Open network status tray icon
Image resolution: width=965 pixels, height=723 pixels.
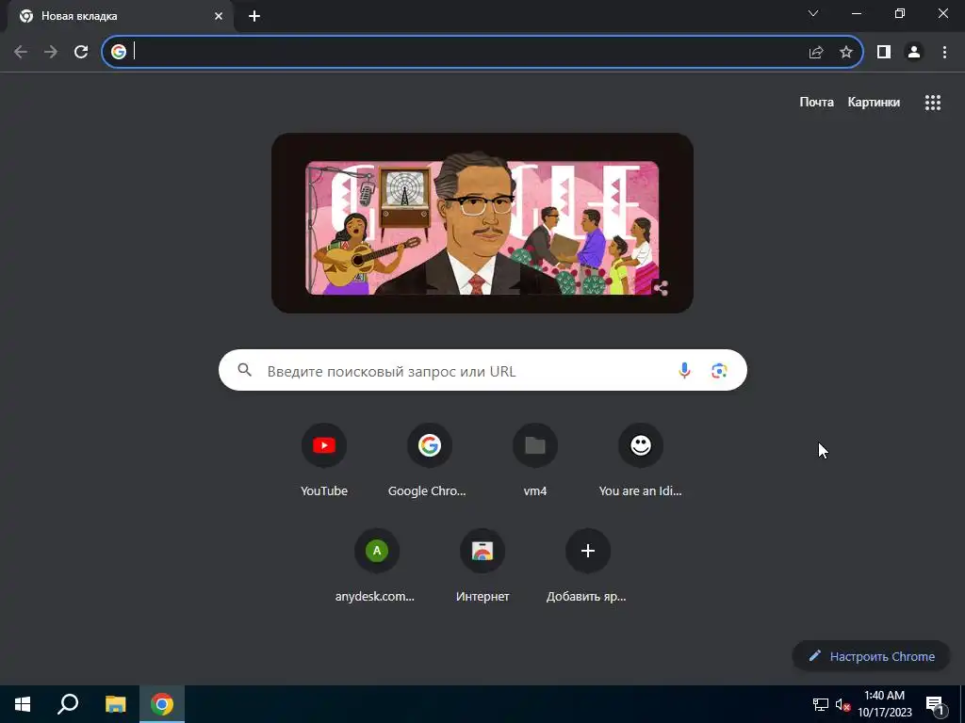point(821,704)
